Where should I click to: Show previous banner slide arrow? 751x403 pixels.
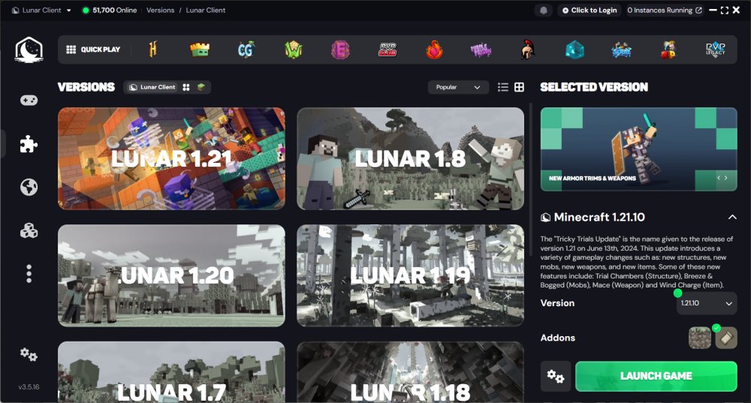coord(719,178)
